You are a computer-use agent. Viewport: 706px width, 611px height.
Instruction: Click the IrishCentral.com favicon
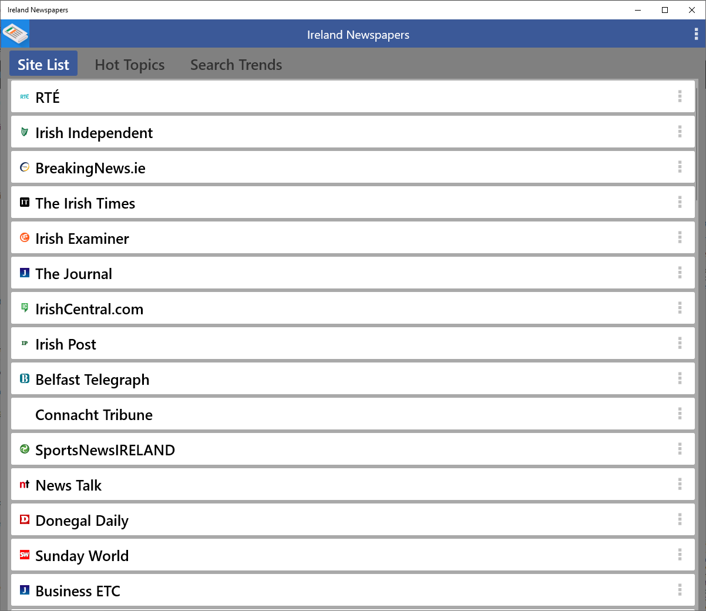tap(25, 308)
